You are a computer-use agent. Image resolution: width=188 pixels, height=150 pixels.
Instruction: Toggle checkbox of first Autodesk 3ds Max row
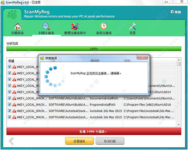pos(9,110)
